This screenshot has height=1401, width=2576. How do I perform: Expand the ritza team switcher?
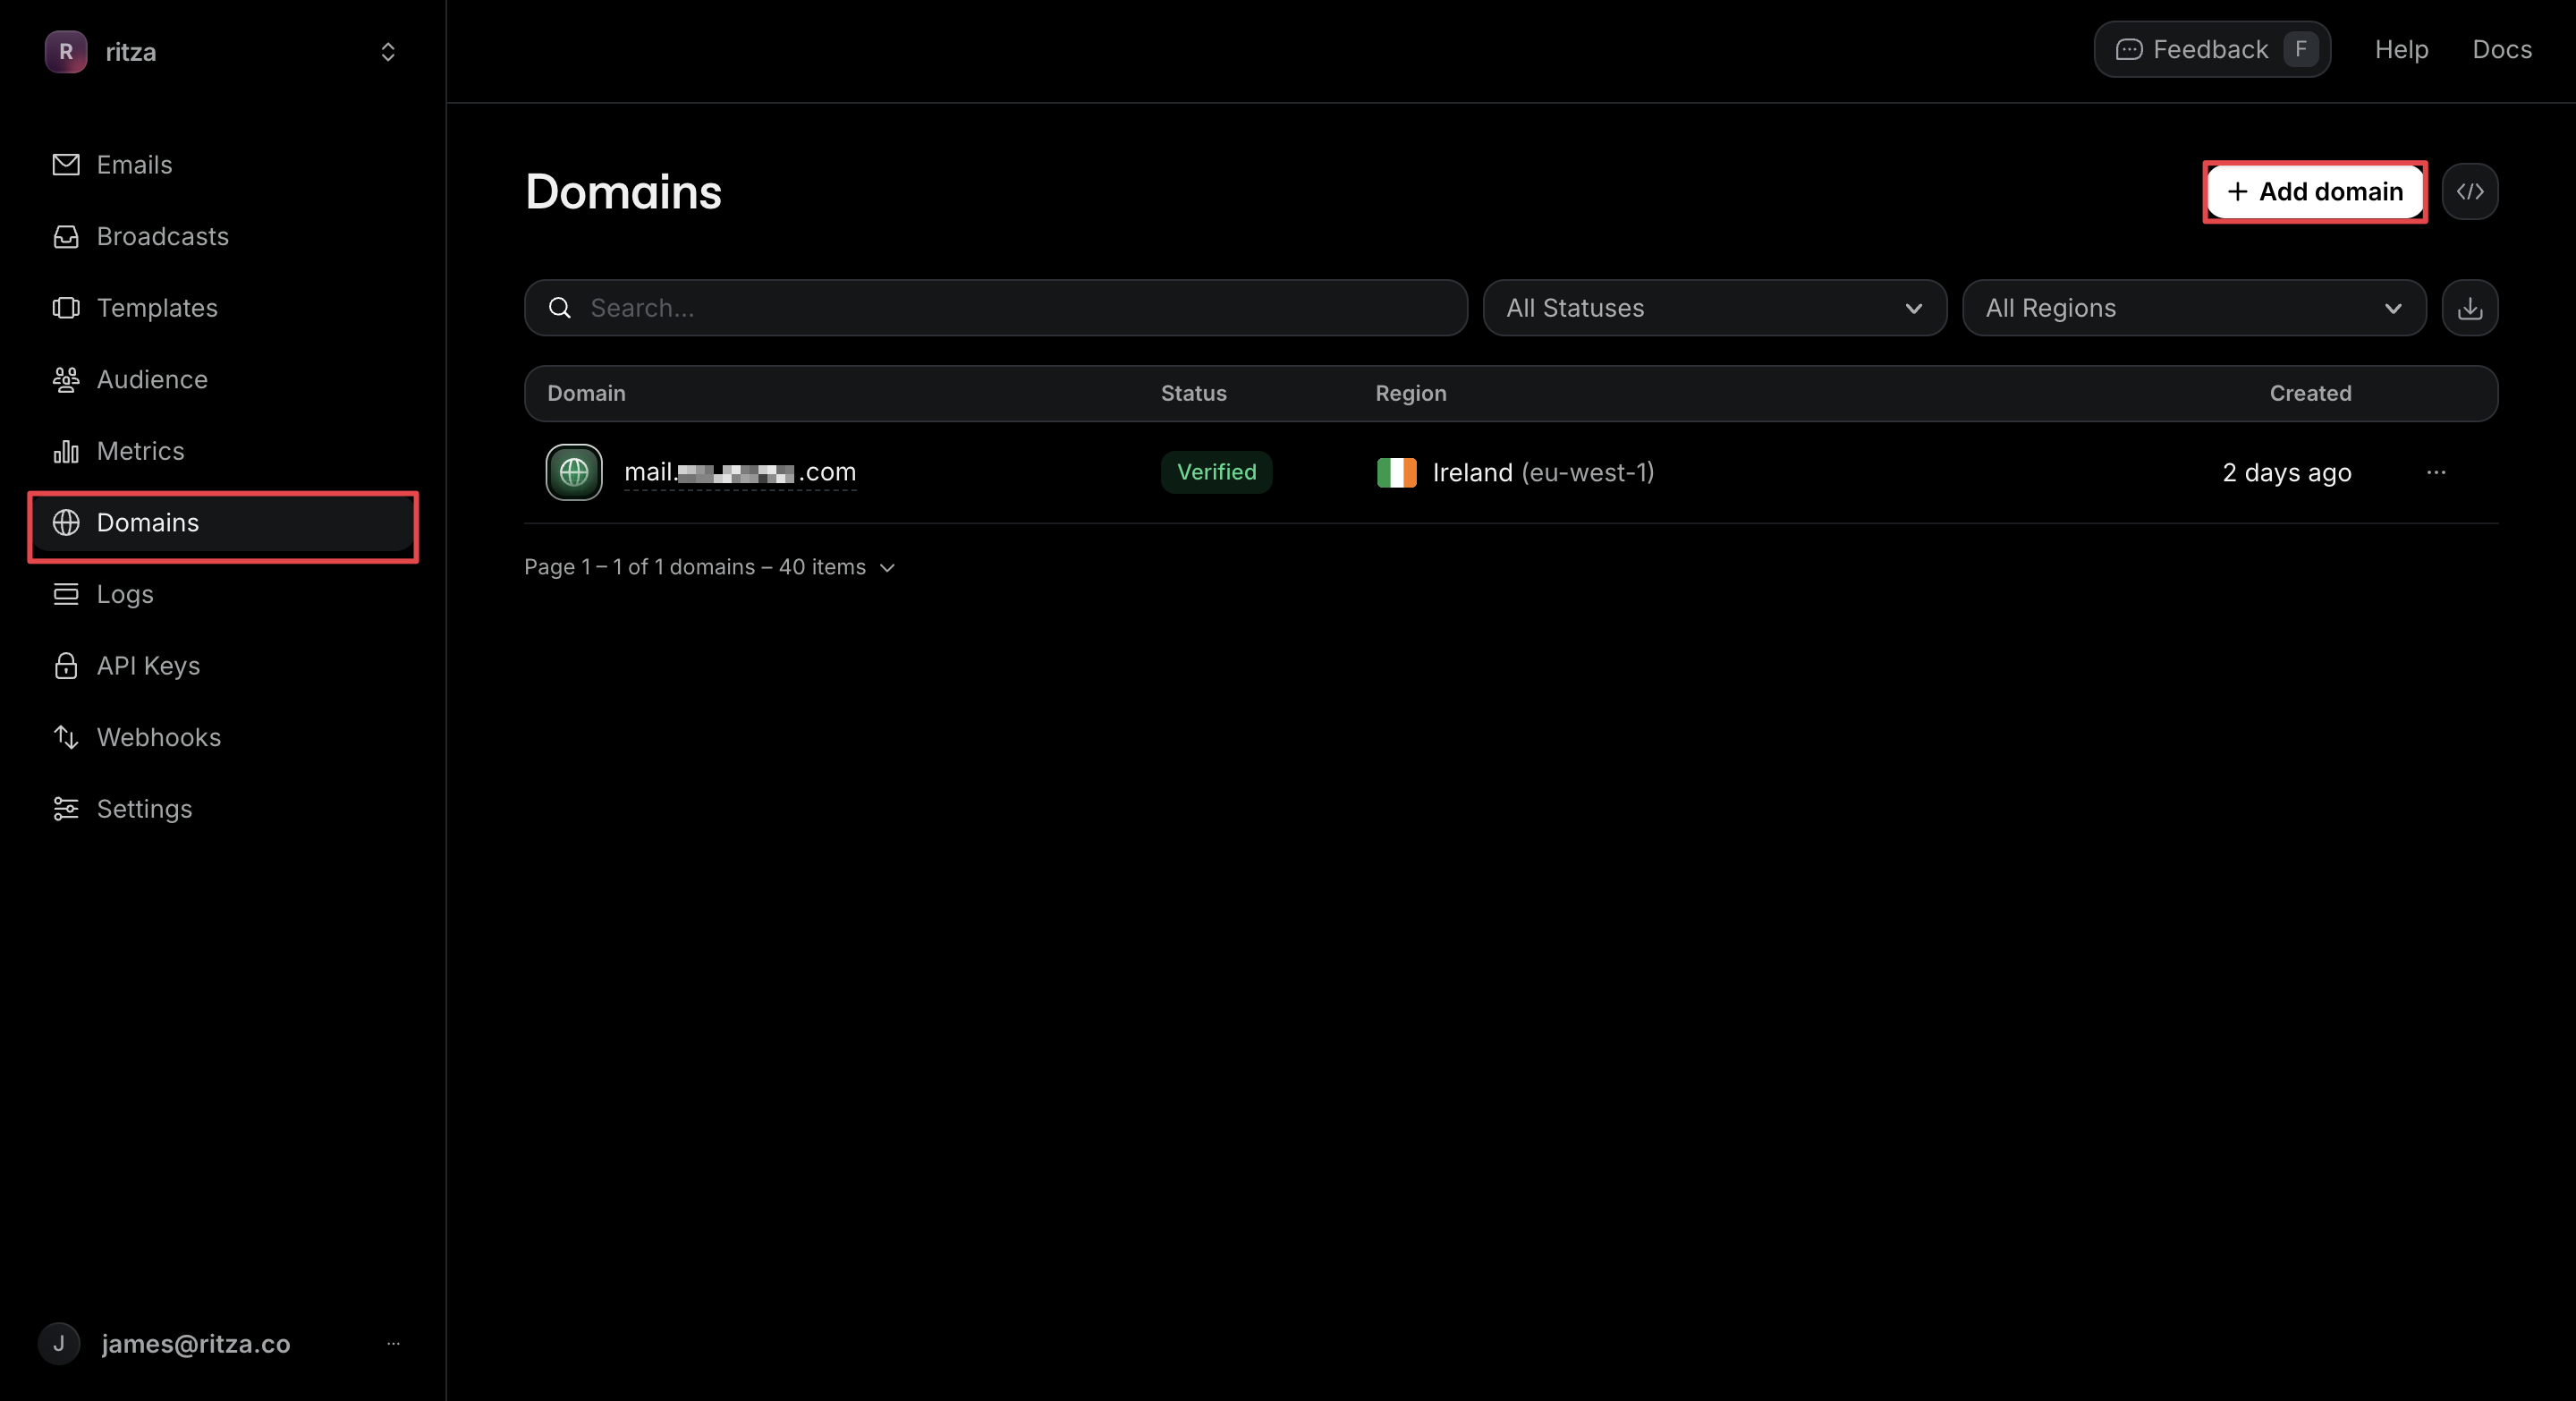(388, 52)
